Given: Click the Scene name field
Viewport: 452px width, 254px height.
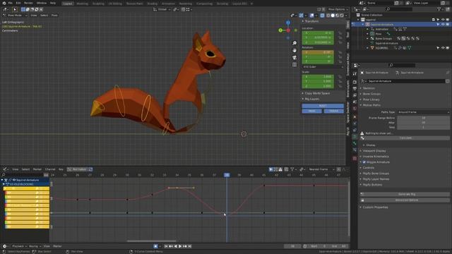Looking at the screenshot, I should (x=380, y=3).
